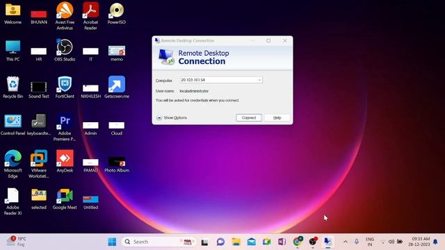
Task: Select the This PC icon
Action: click(x=13, y=51)
